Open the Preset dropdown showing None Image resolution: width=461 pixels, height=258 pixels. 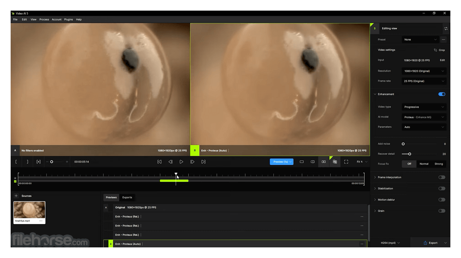pyautogui.click(x=421, y=40)
